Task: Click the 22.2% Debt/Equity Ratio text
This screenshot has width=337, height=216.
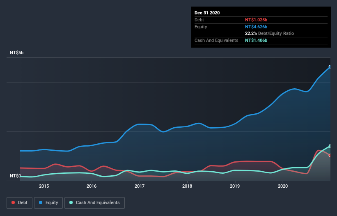Action: pyautogui.click(x=269, y=33)
